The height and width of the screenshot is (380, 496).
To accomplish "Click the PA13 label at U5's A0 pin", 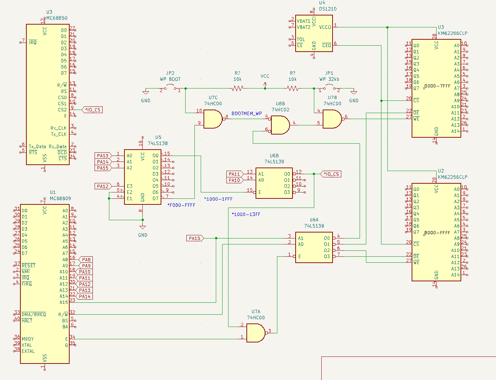I will click(x=103, y=156).
